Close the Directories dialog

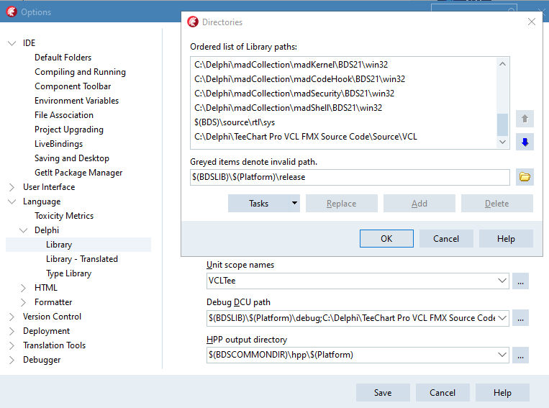click(x=532, y=22)
